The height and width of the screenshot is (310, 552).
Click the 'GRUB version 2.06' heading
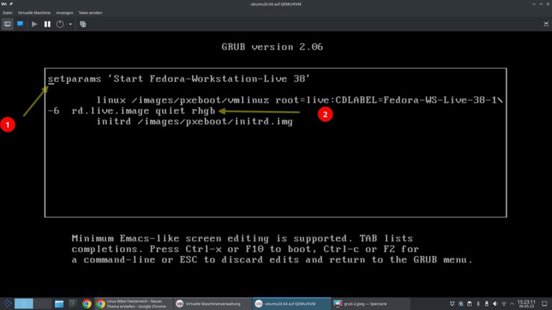[272, 47]
